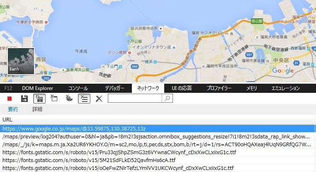This screenshot has height=172, width=316.
Task: Toggle clear entries on navigate
Action: (84, 99)
